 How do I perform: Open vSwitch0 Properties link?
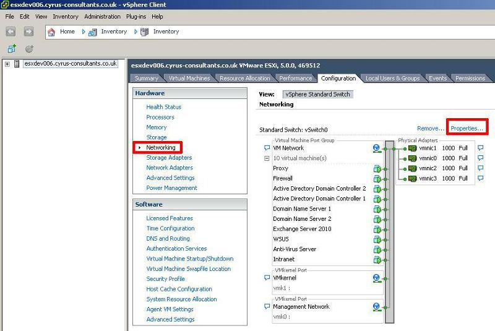click(x=467, y=129)
